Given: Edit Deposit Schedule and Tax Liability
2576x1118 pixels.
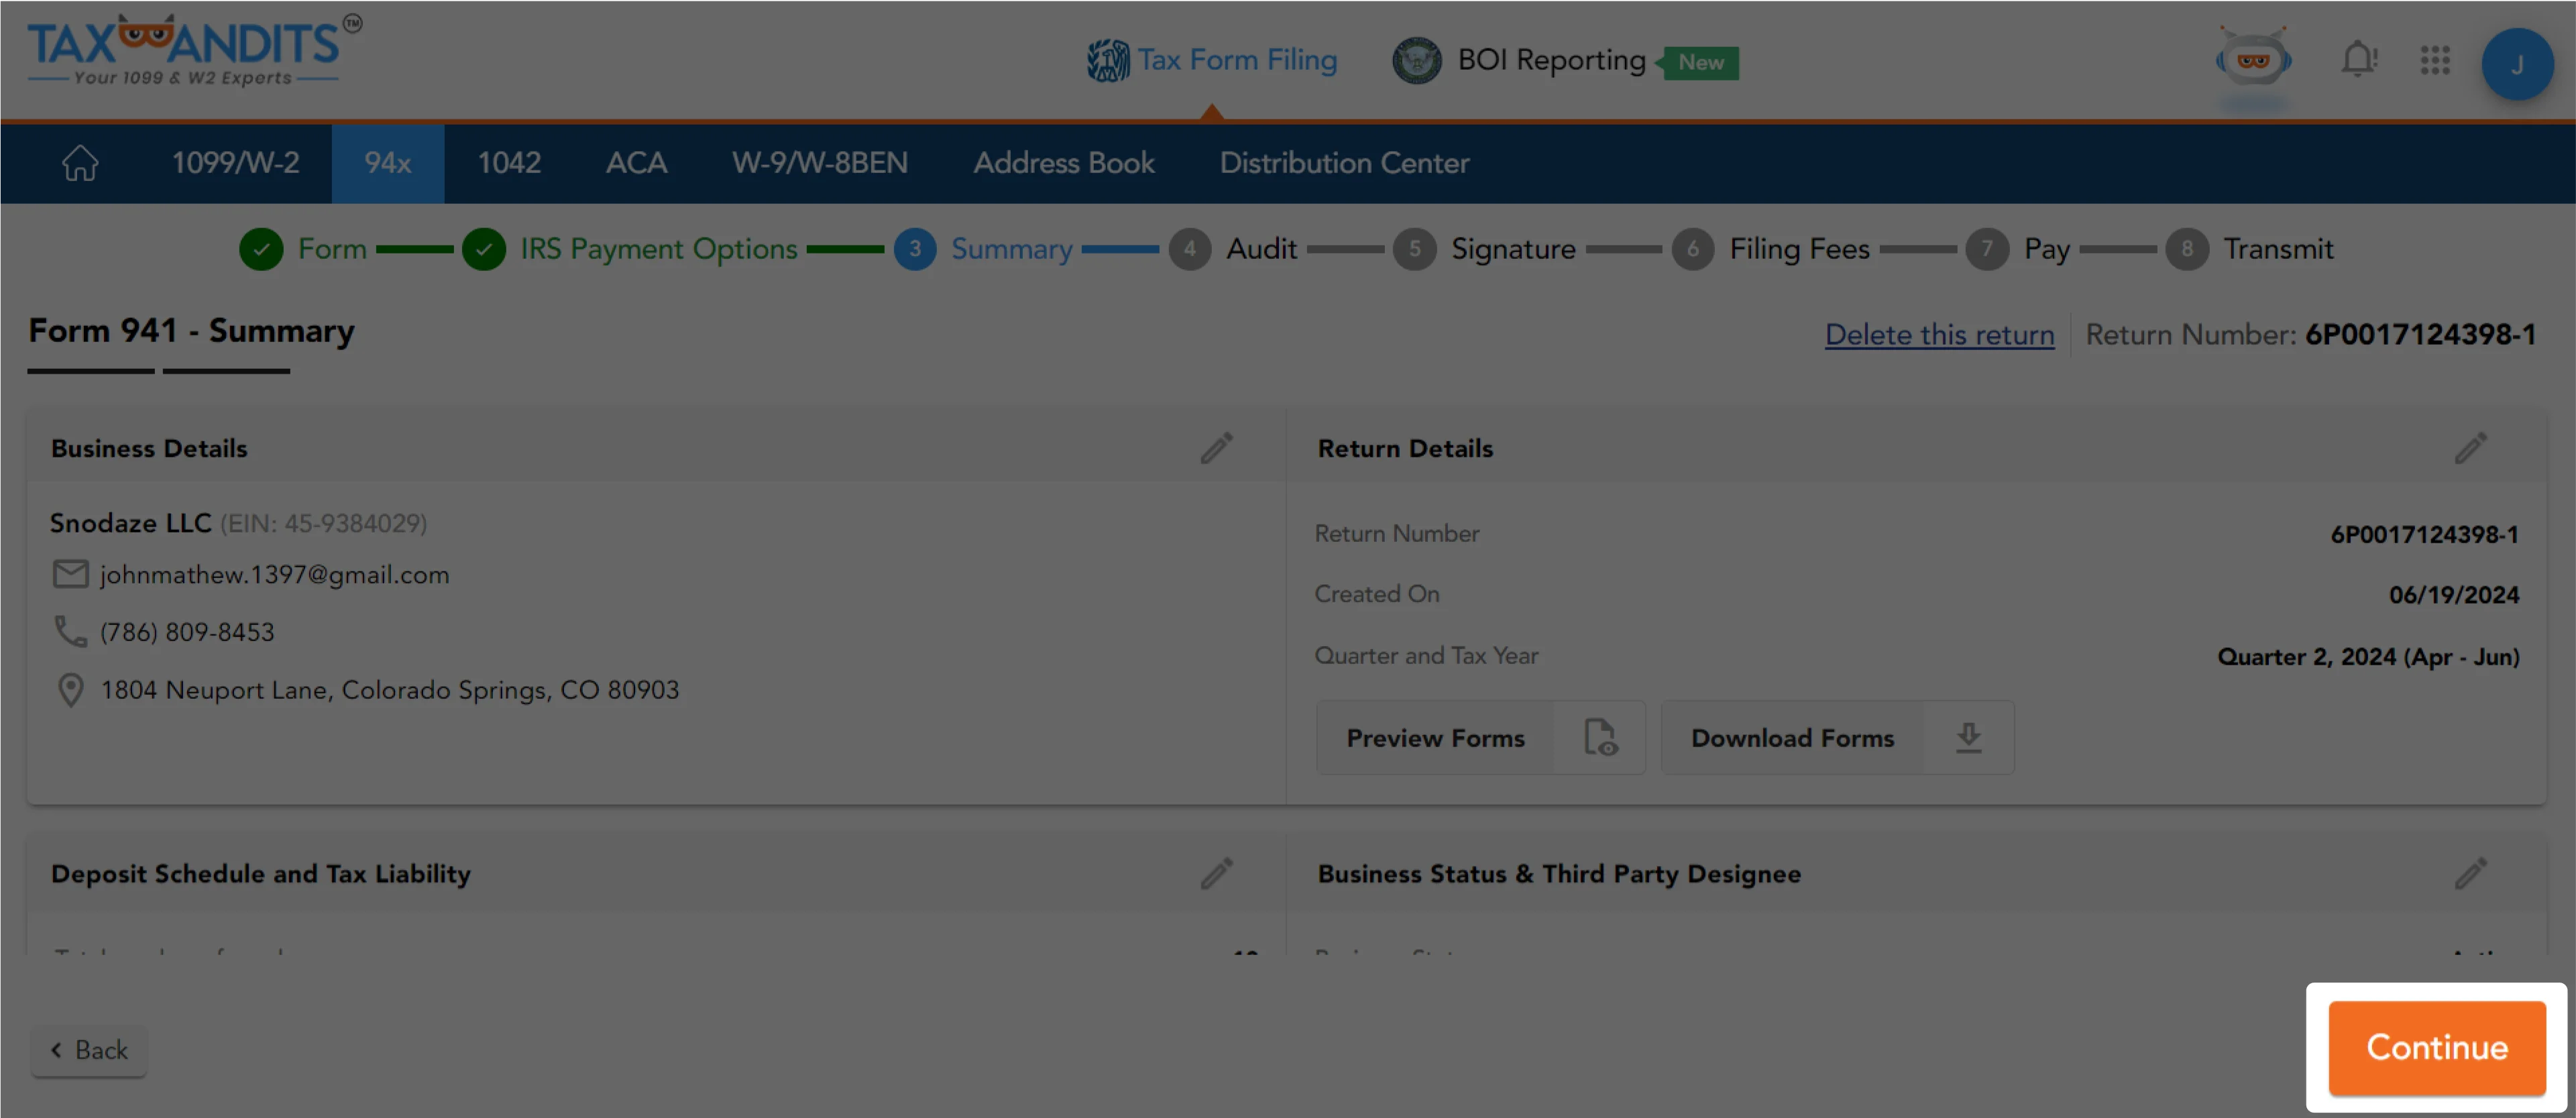Looking at the screenshot, I should (x=1216, y=873).
